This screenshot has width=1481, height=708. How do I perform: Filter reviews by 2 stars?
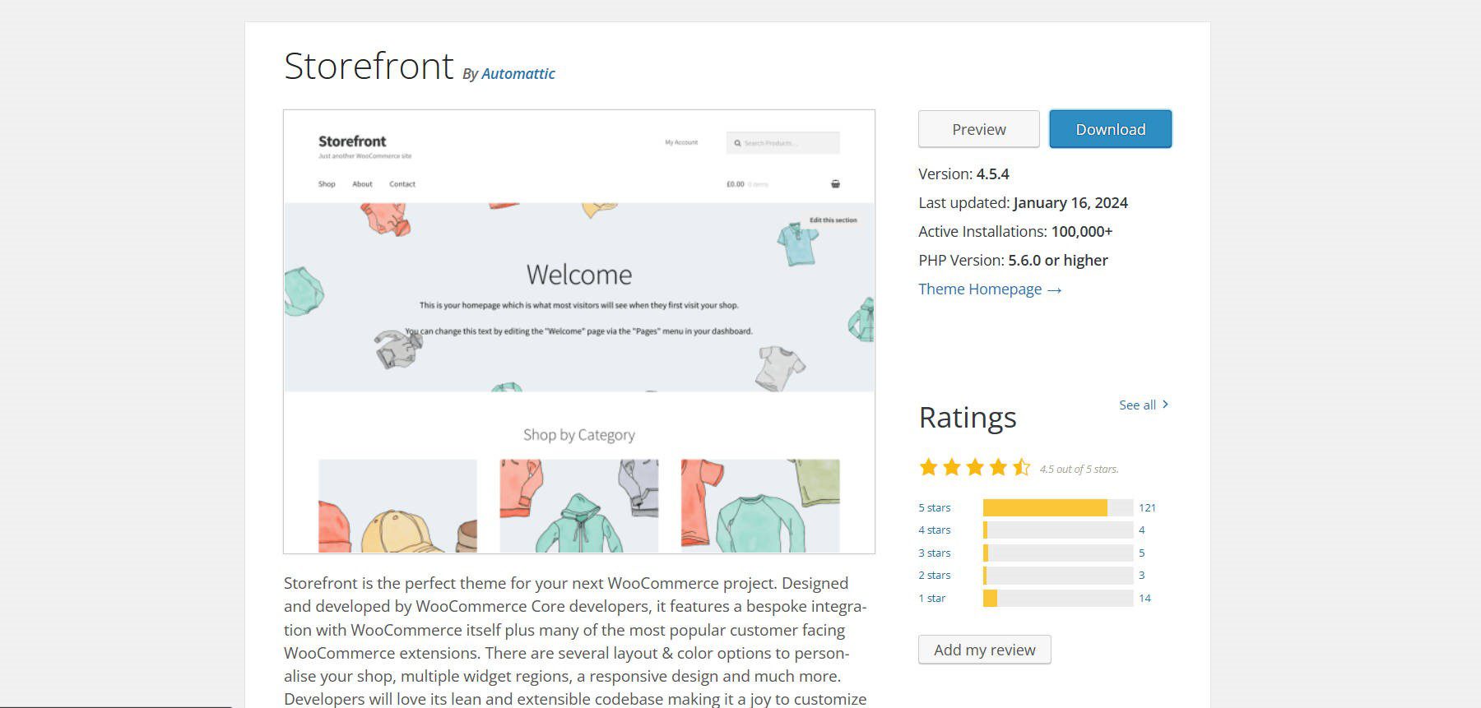click(x=935, y=576)
